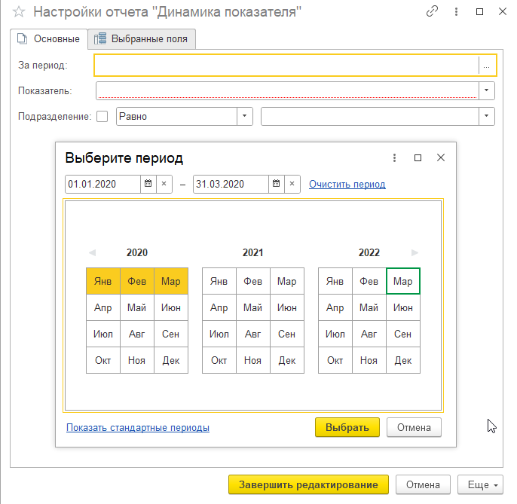Switch to Выбранные поля tab
Viewport: 517px width, 504px height.
pyautogui.click(x=142, y=39)
